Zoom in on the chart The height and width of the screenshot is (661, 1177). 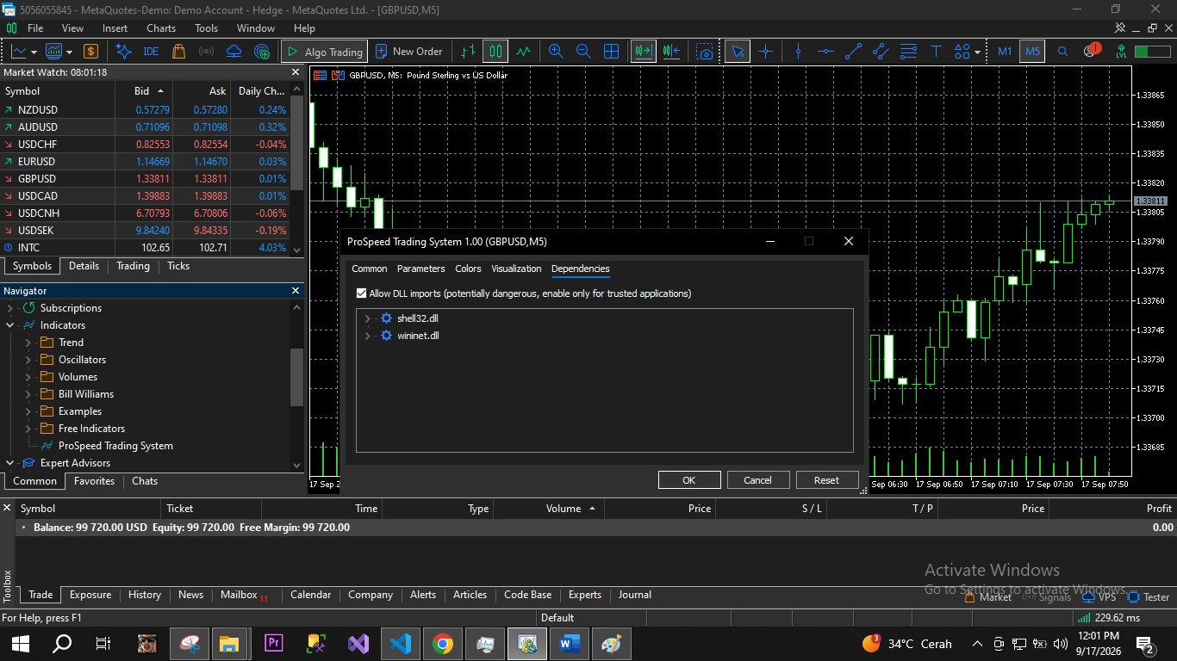tap(556, 52)
